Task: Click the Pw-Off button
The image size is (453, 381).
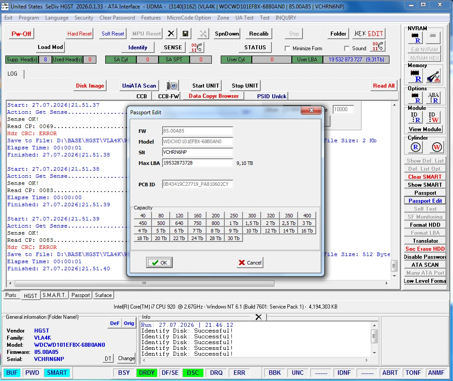Action: click(x=21, y=33)
